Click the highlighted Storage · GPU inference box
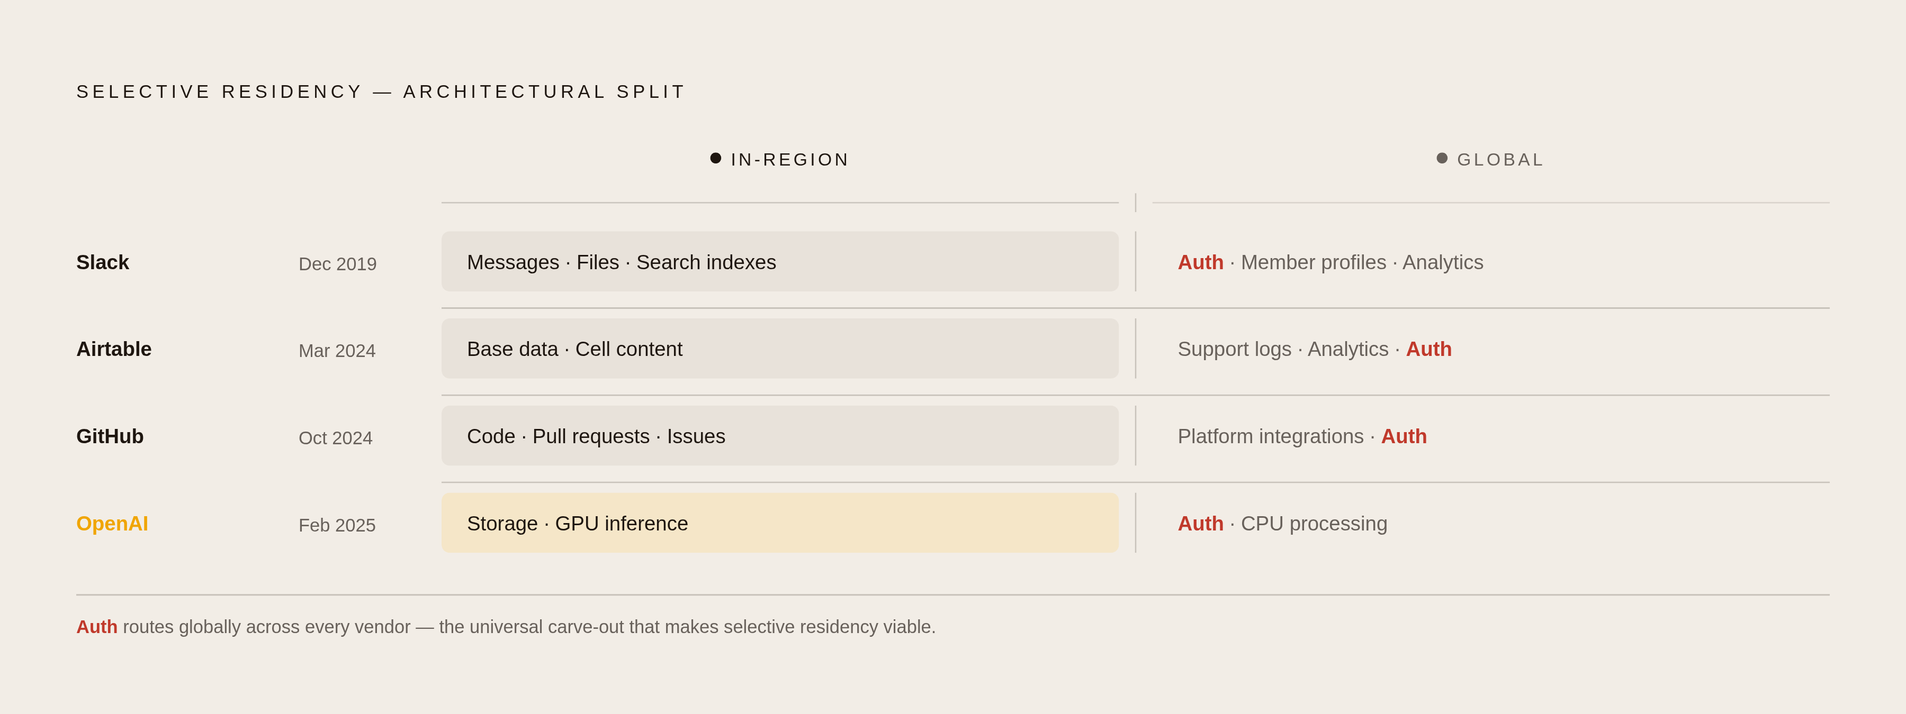Screen dimensions: 1906x714 (x=780, y=523)
